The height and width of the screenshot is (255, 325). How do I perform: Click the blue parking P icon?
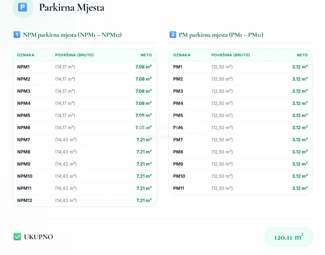[23, 7]
